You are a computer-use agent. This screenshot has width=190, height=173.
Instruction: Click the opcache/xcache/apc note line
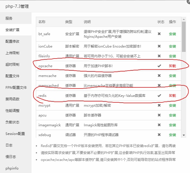(x=108, y=160)
